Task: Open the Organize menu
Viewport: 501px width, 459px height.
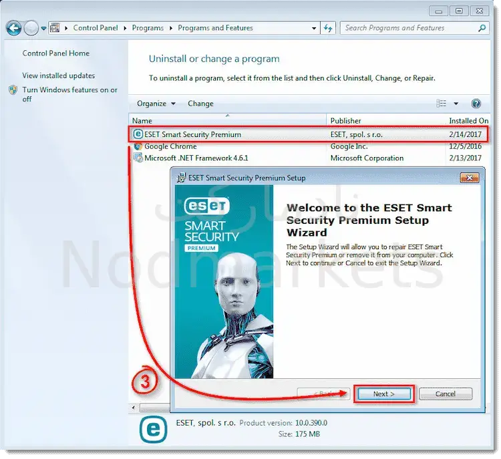Action: 156,104
